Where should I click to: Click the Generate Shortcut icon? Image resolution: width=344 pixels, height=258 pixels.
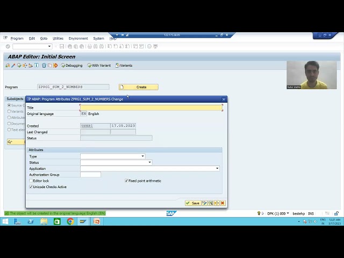141,46
